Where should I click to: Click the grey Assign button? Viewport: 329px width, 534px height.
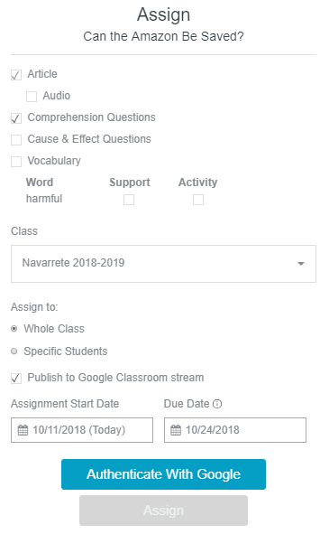[x=163, y=511]
